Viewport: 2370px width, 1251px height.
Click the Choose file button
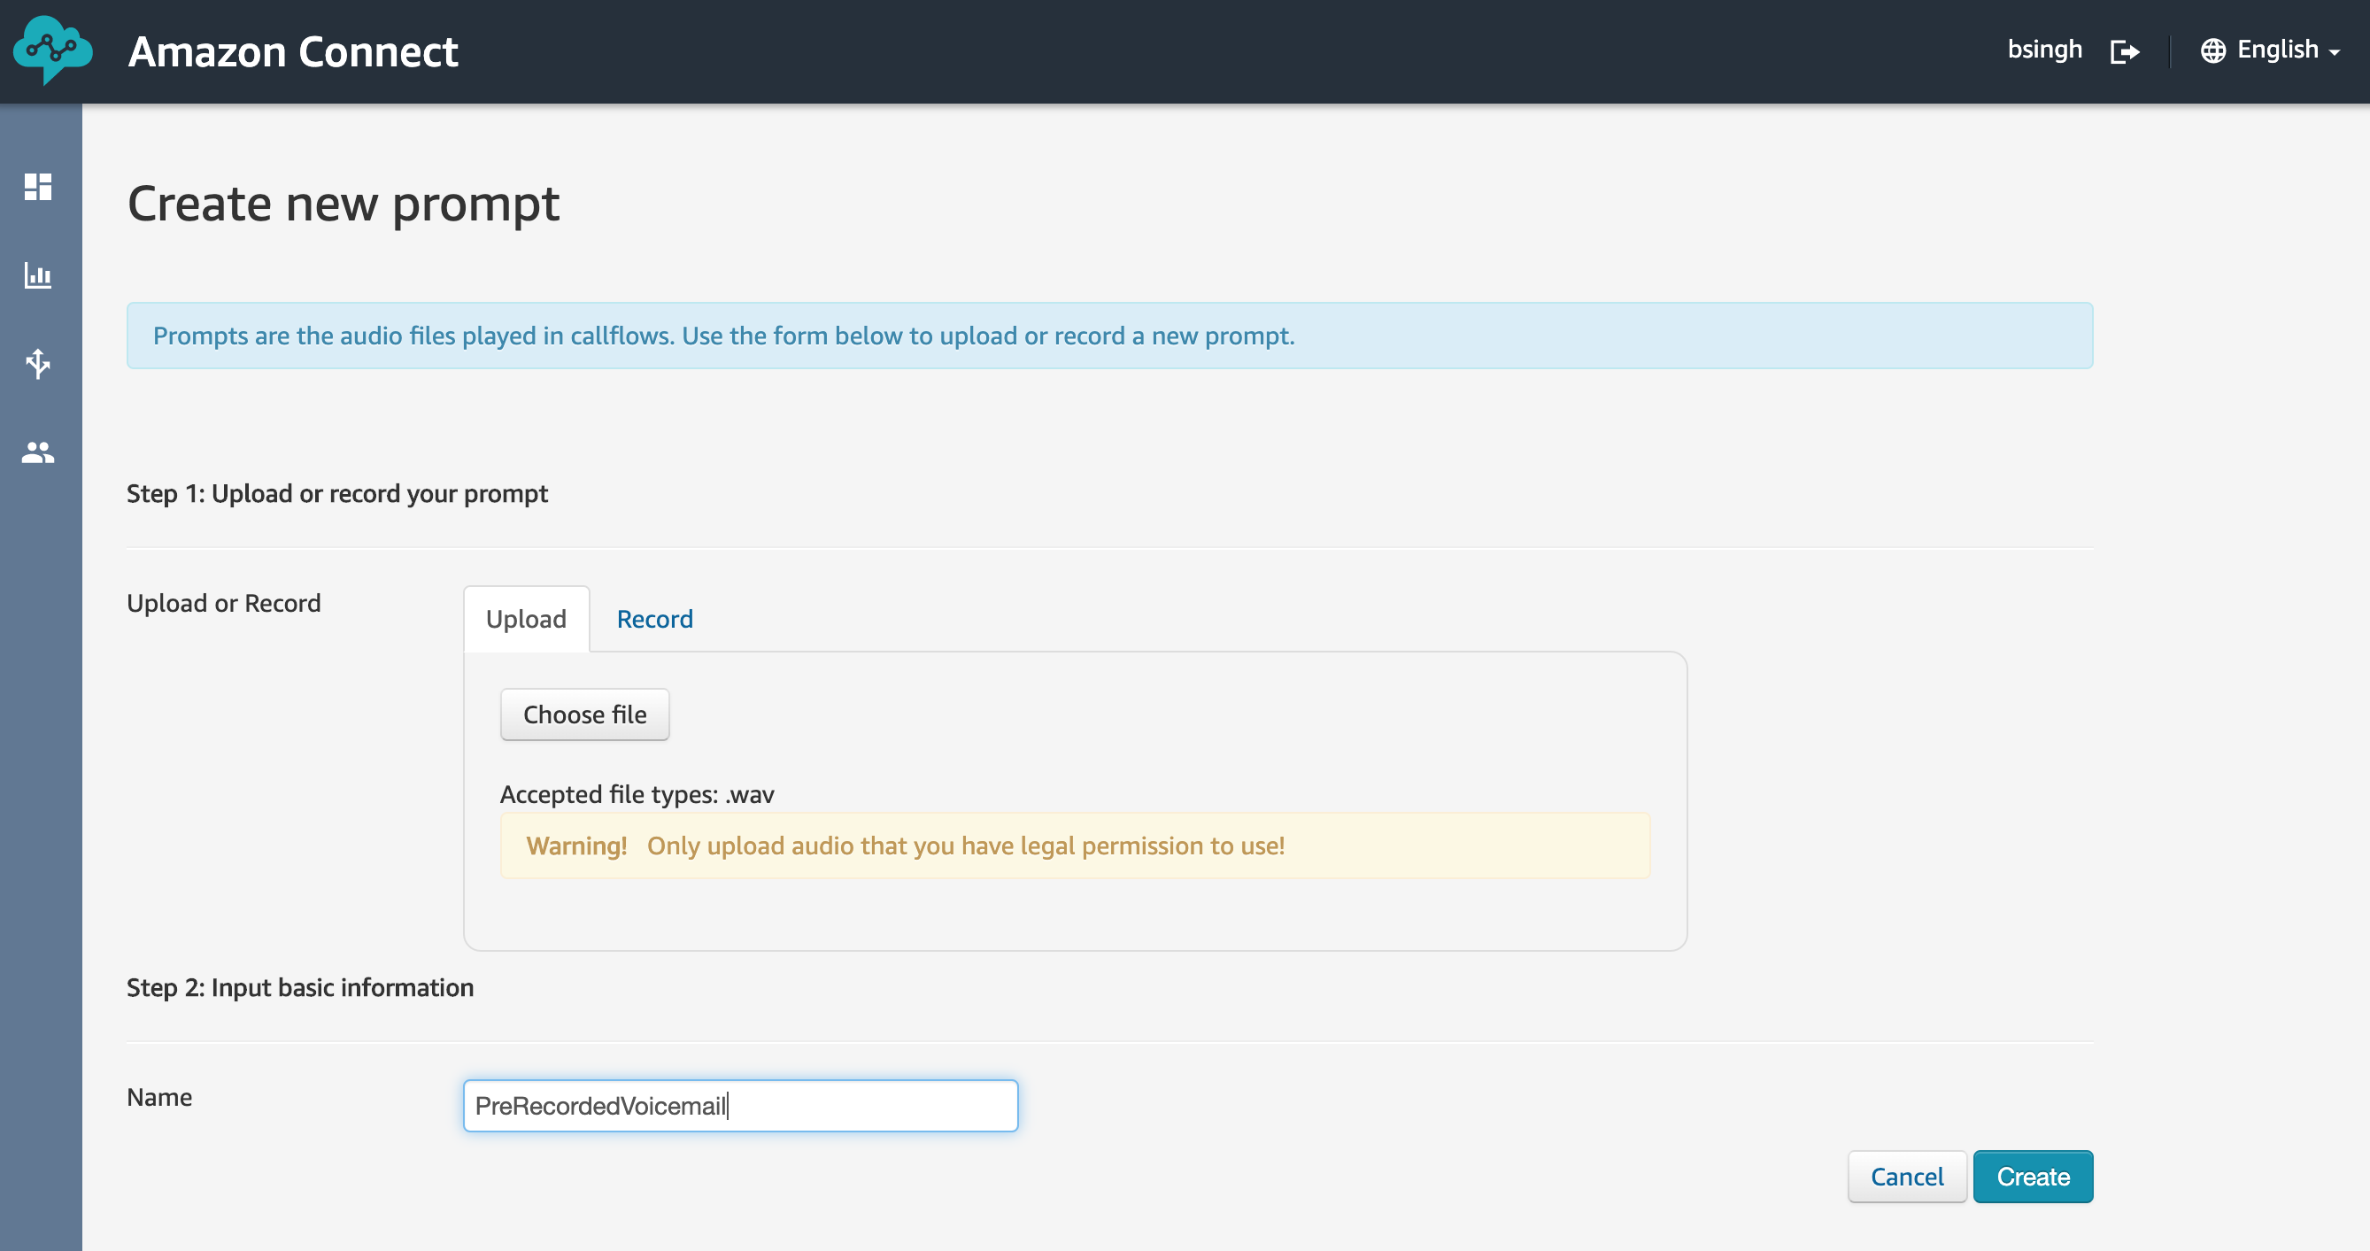tap(584, 714)
